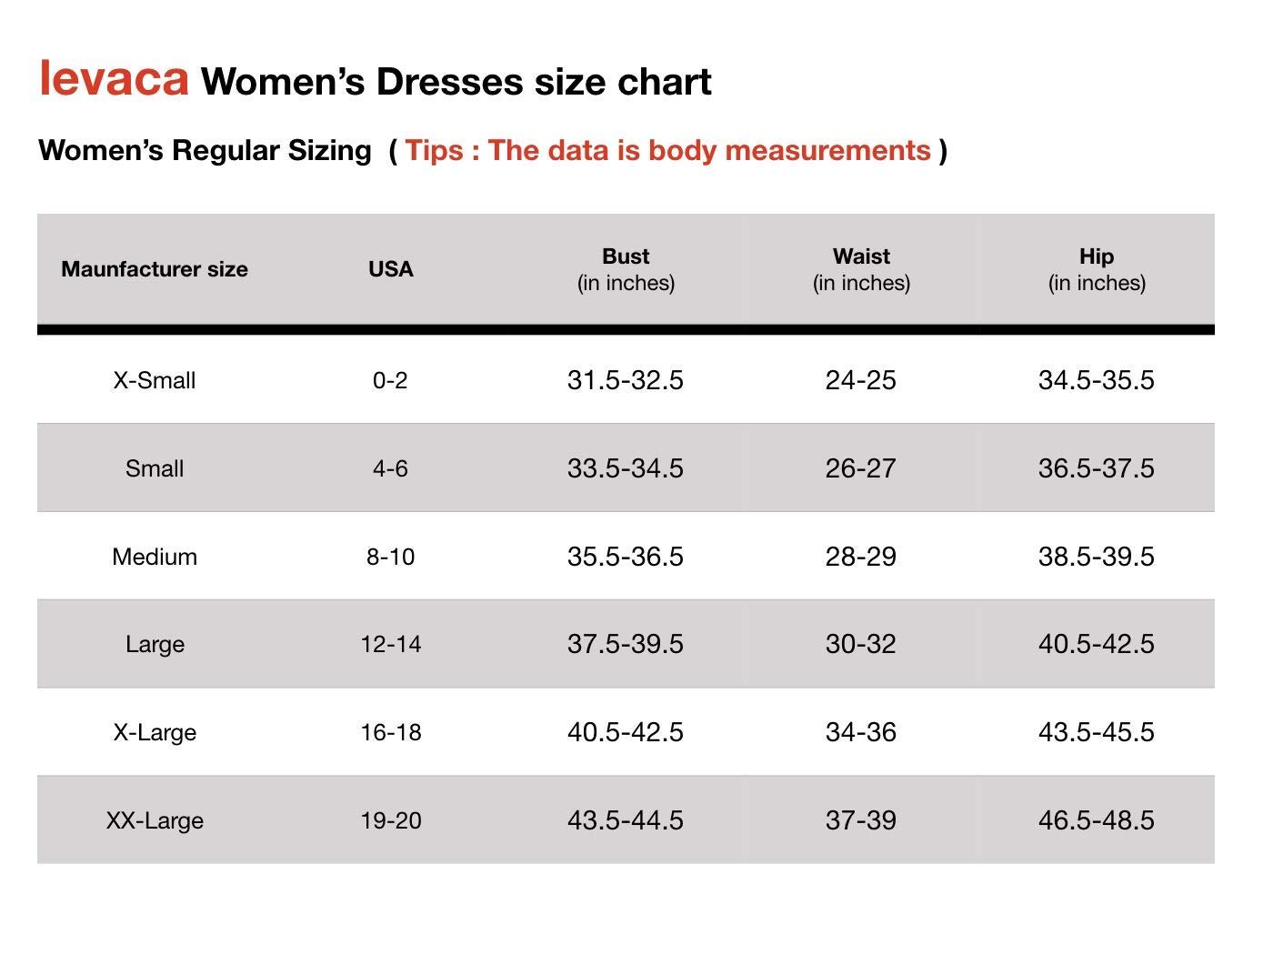Click the levaca brand name in title
The width and height of the screenshot is (1273, 955).
(x=114, y=78)
